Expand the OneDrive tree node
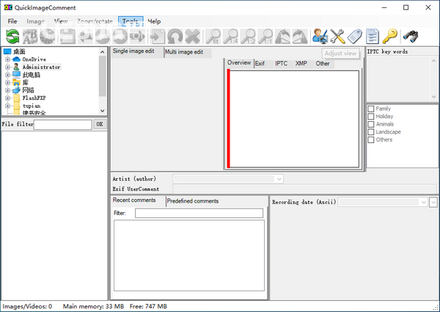The image size is (440, 312). click(x=7, y=59)
